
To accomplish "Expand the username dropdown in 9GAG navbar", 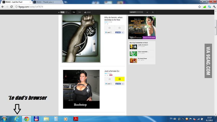I will (x=136, y=12).
